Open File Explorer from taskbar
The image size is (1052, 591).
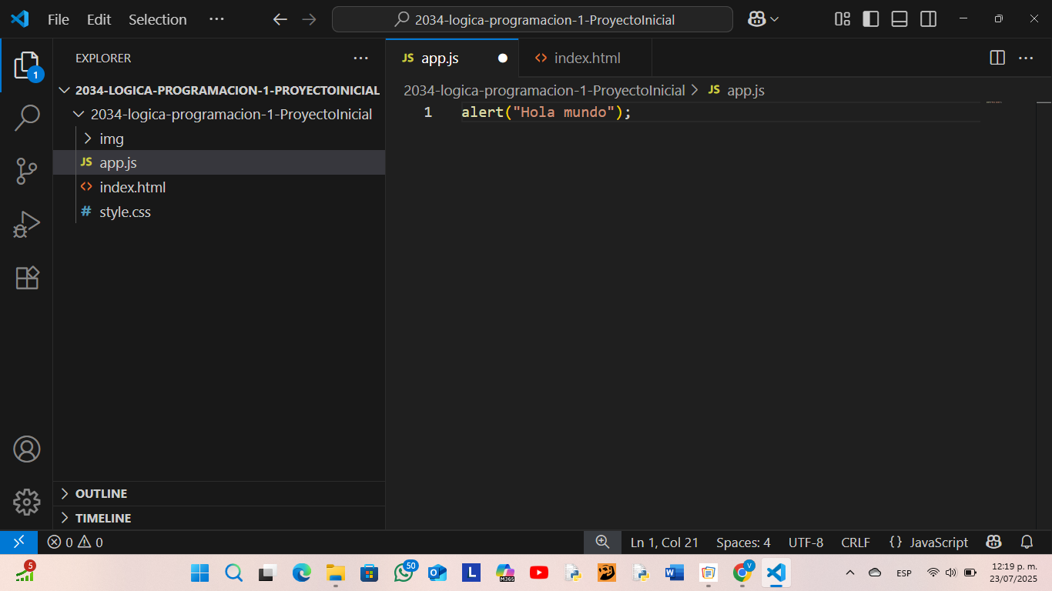click(335, 573)
